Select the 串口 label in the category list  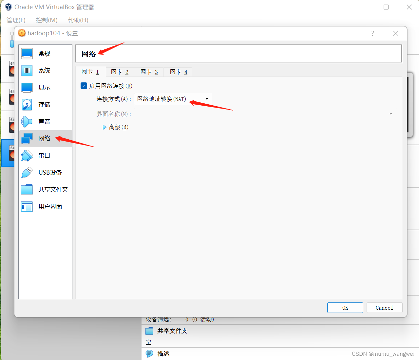44,156
